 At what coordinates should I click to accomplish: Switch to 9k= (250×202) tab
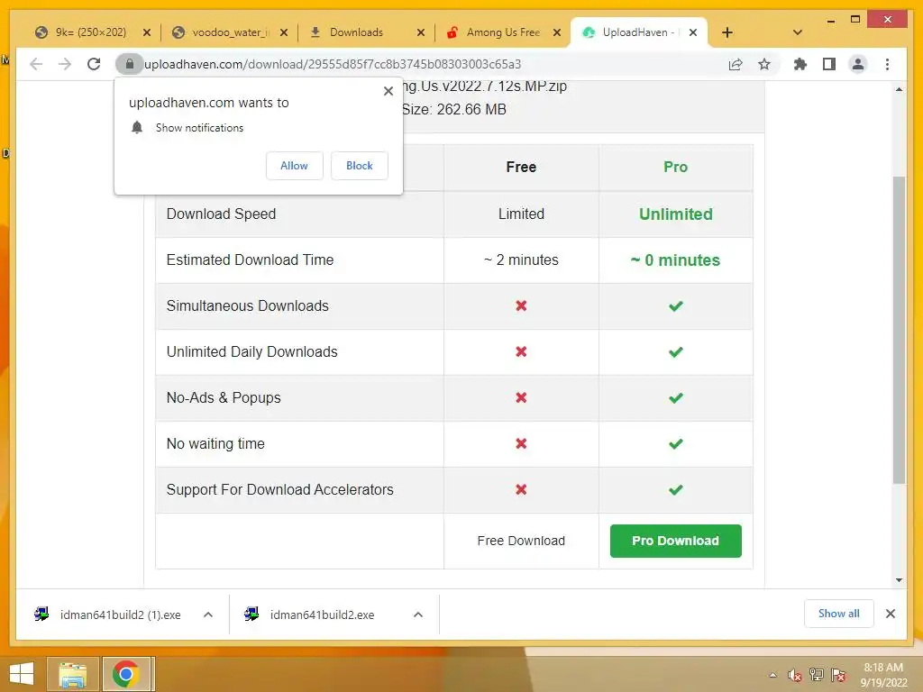[90, 32]
